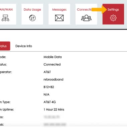Switch to the Device Info tab
The height and width of the screenshot is (134, 127).
24,46
